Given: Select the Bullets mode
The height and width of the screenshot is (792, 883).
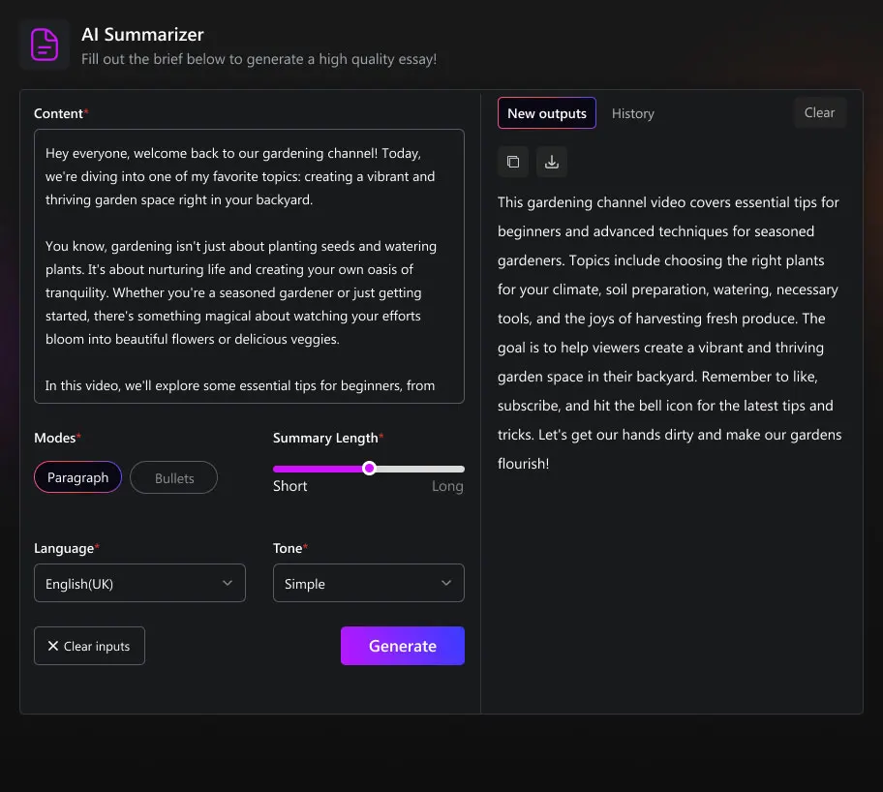Looking at the screenshot, I should coord(174,477).
